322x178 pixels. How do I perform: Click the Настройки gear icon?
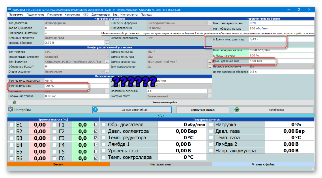pyautogui.click(x=11, y=110)
